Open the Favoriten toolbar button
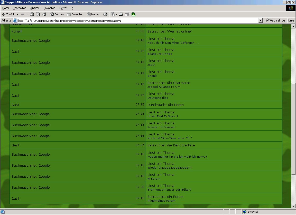The image size is (296, 215). pyautogui.click(x=75, y=15)
